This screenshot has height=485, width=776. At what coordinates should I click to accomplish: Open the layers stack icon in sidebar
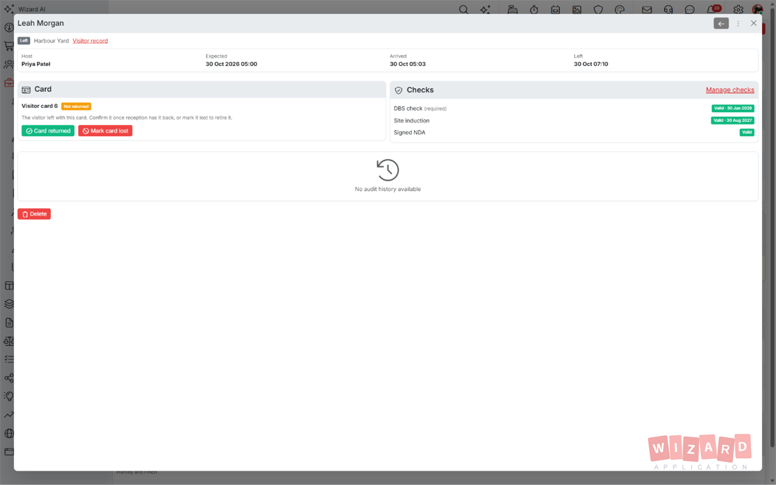click(x=9, y=304)
